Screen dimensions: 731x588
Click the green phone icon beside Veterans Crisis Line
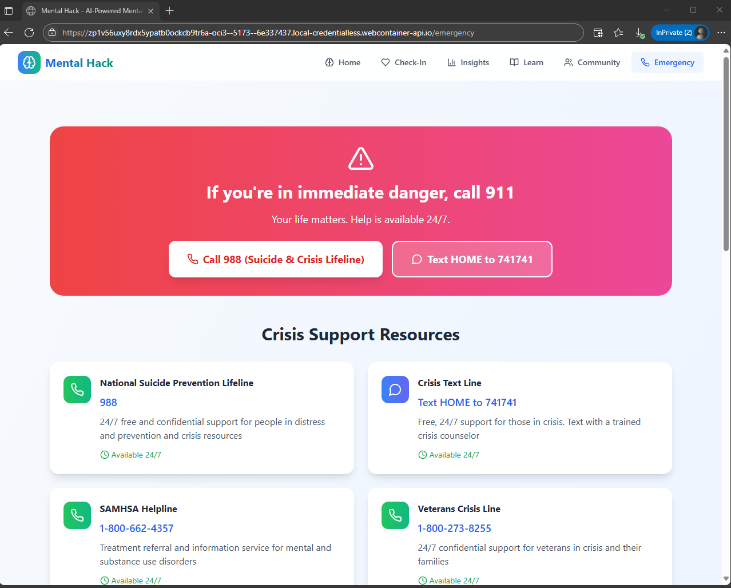(x=395, y=515)
